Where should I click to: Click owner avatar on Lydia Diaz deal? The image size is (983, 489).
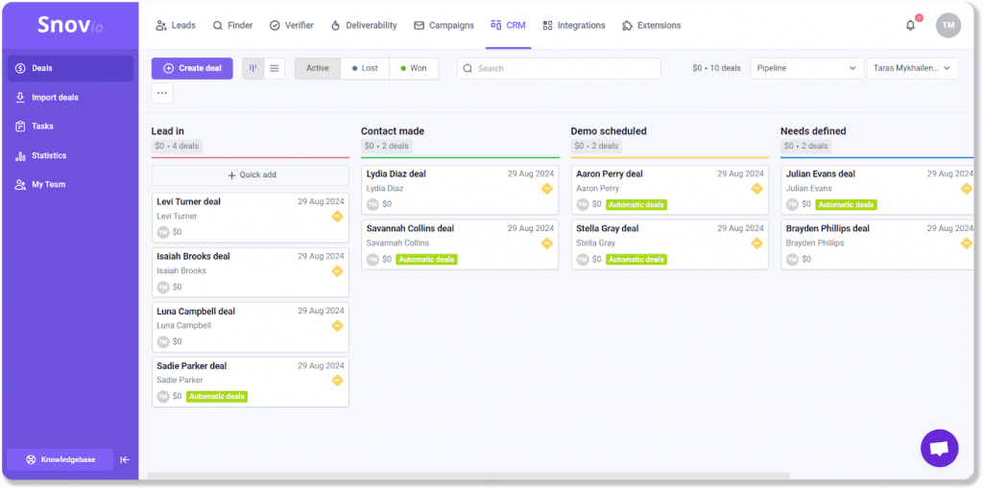tap(373, 204)
